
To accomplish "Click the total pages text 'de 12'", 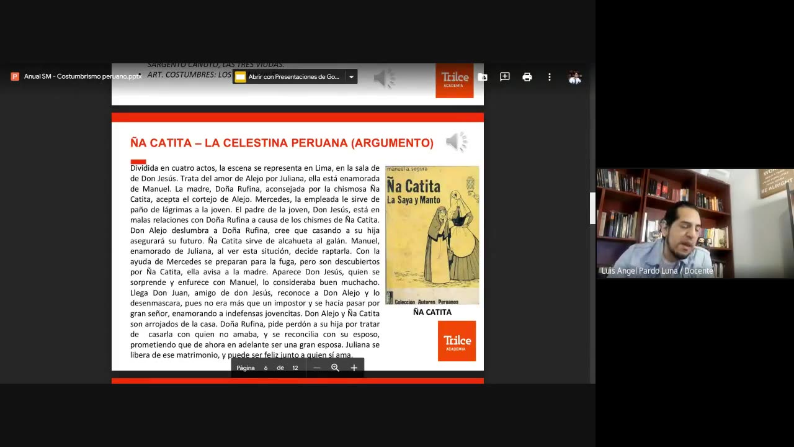I will point(287,368).
